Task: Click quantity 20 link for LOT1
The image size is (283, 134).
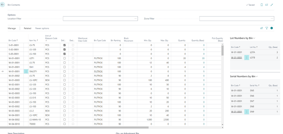Action: coord(203,58)
